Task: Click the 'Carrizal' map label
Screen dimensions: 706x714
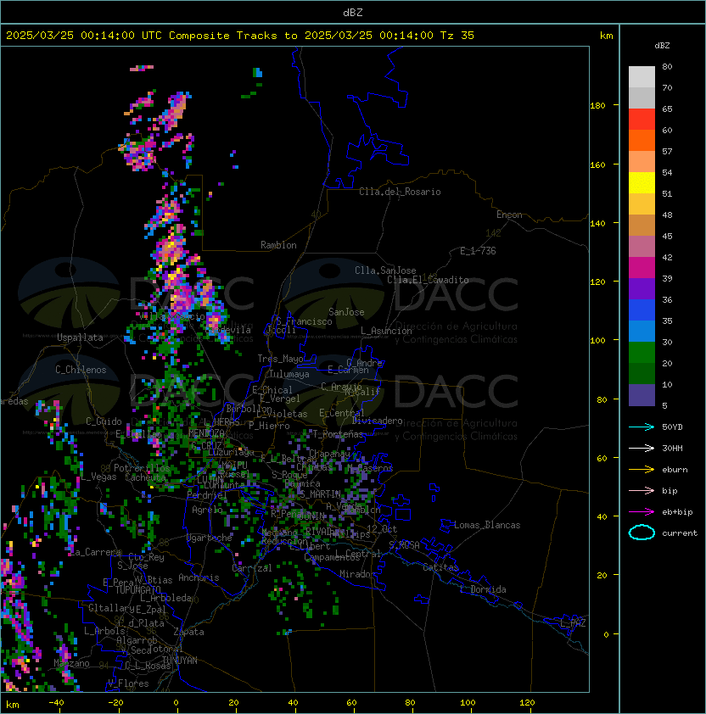Action: (x=251, y=568)
